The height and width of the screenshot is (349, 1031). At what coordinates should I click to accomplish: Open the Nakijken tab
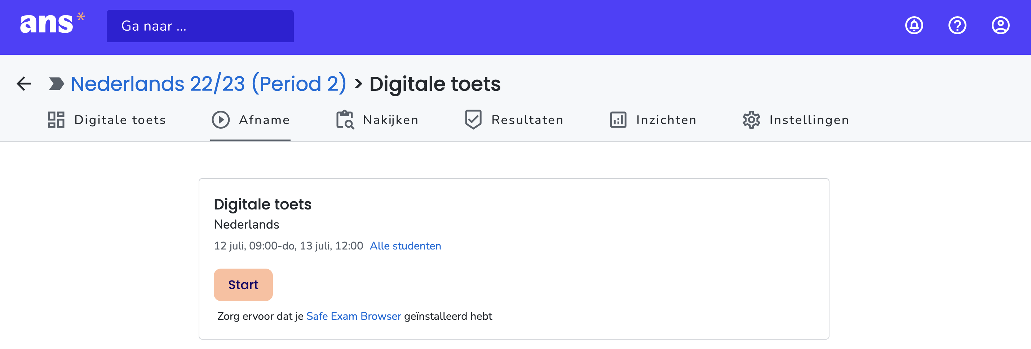(377, 120)
